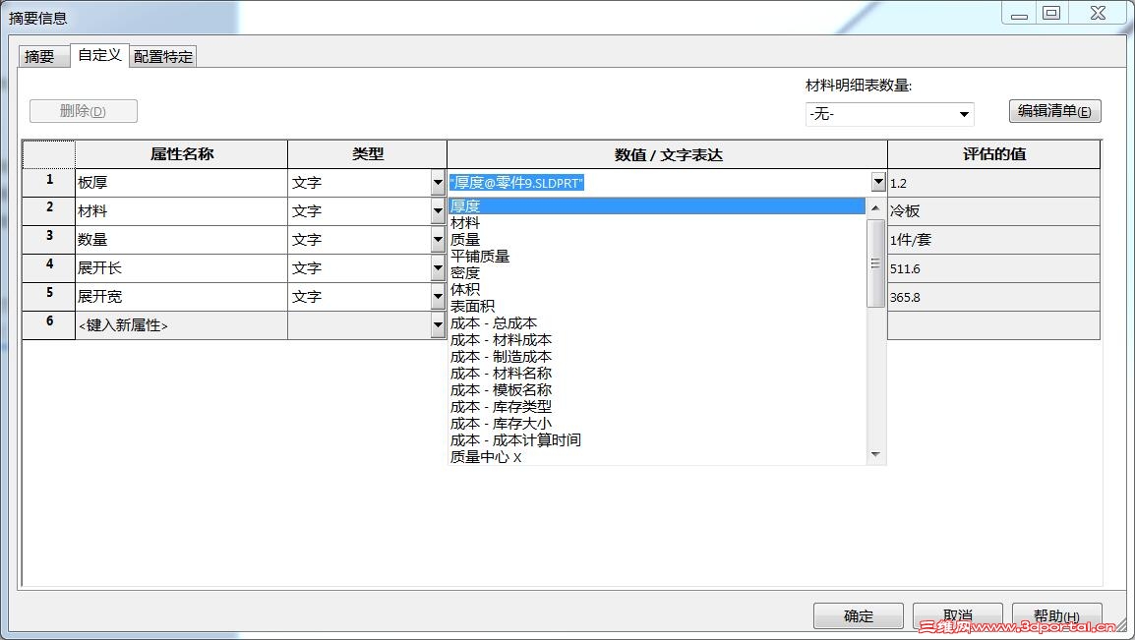This screenshot has width=1135, height=640.
Task: Click the 确定 button
Action: click(857, 615)
